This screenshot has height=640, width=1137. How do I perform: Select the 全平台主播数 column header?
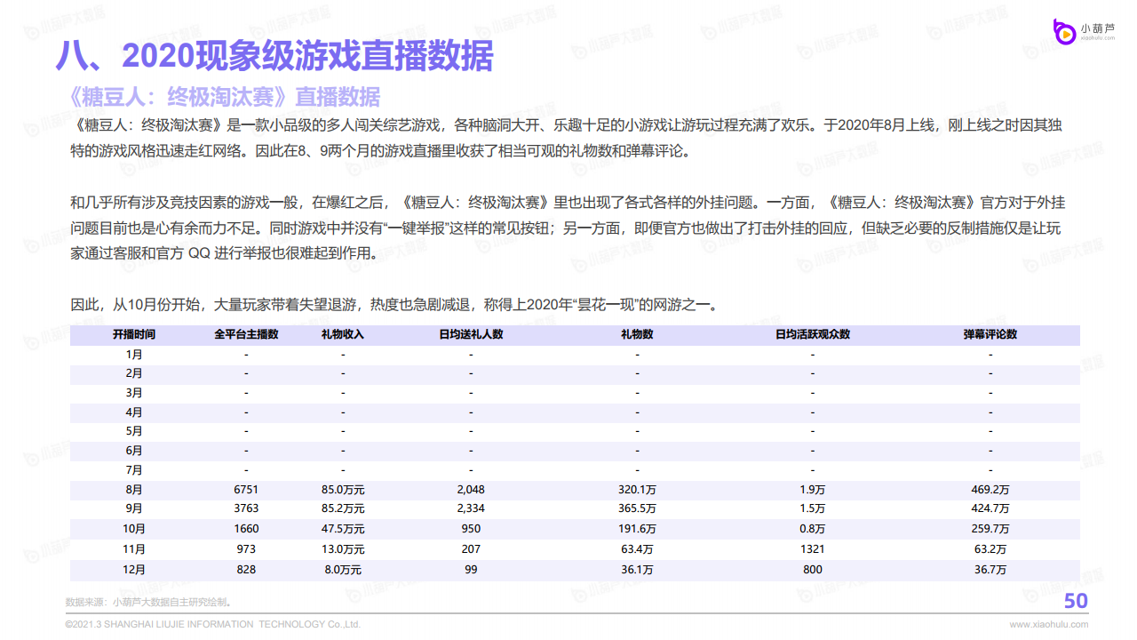[246, 335]
